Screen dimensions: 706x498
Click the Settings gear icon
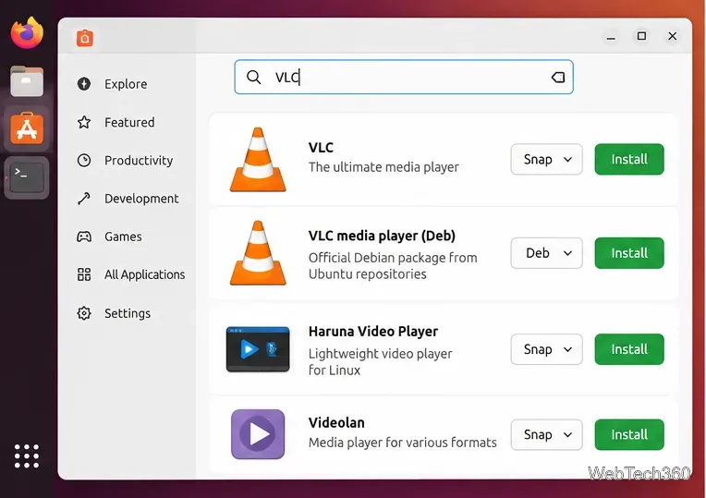(84, 313)
